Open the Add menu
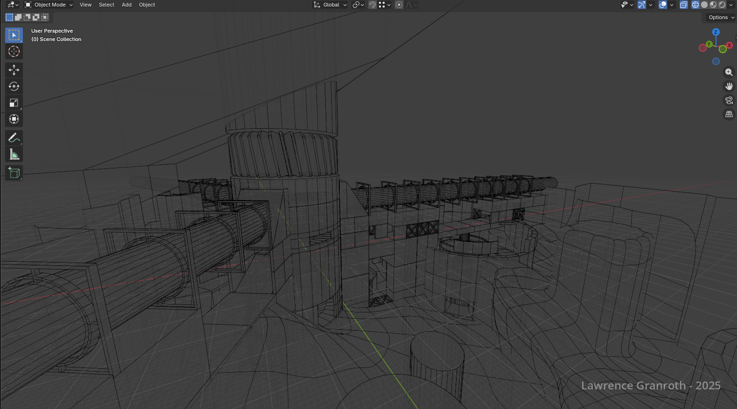 point(126,5)
